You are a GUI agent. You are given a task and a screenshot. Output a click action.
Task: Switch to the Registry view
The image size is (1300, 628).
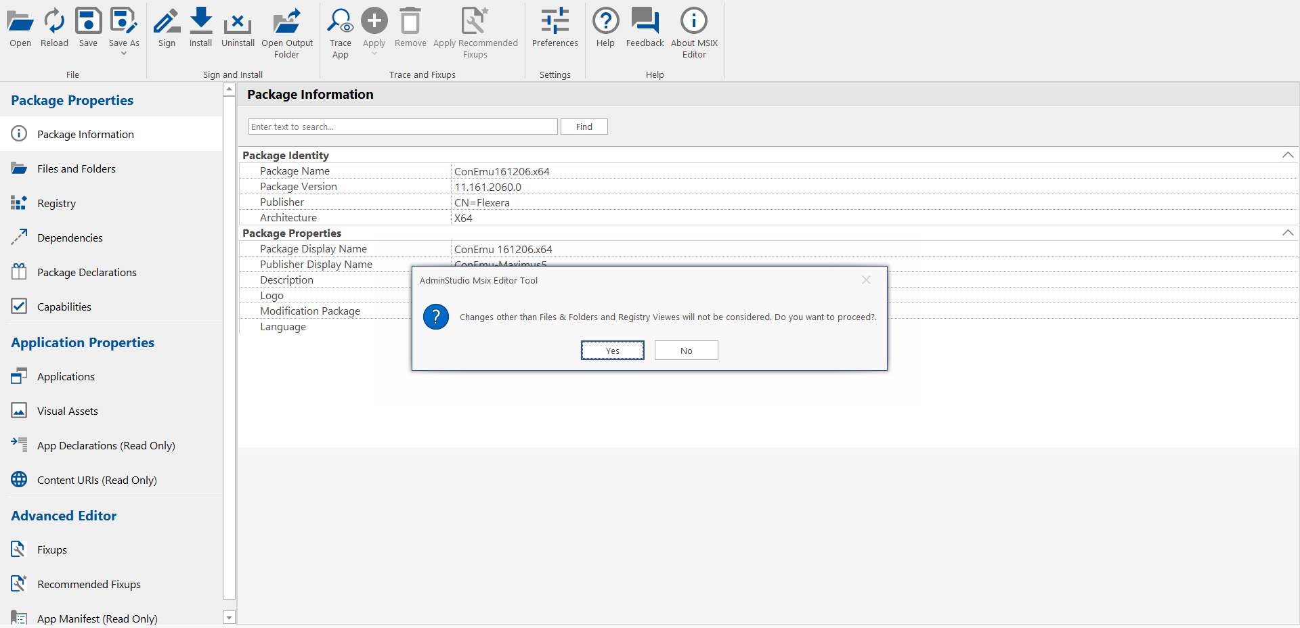tap(56, 204)
